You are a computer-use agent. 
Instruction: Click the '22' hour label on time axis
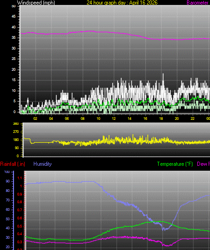[x=192, y=118]
